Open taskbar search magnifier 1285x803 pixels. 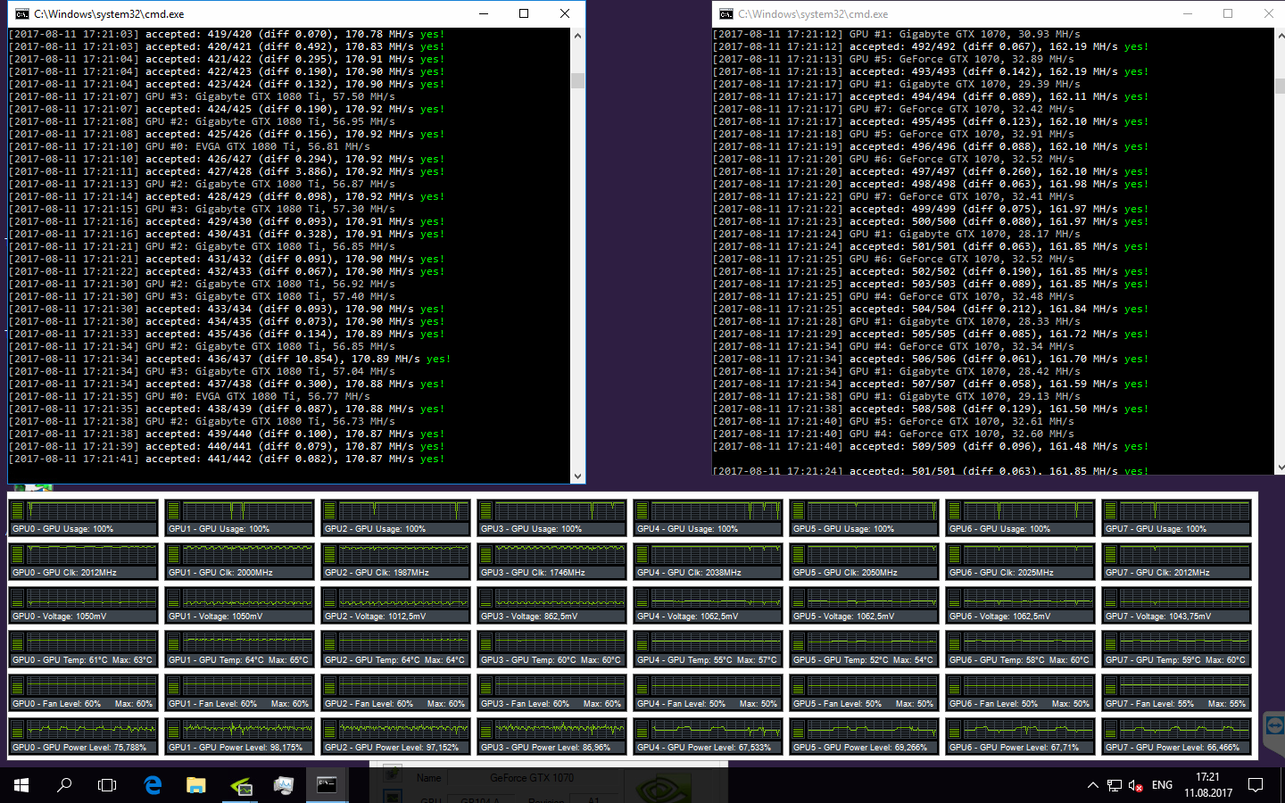pyautogui.click(x=64, y=785)
